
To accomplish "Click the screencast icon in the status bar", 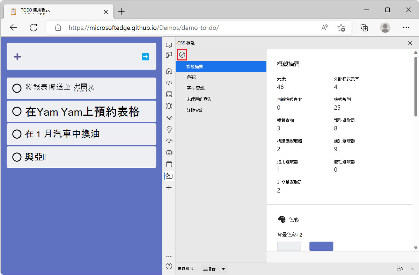I will pyautogui.click(x=400, y=268).
